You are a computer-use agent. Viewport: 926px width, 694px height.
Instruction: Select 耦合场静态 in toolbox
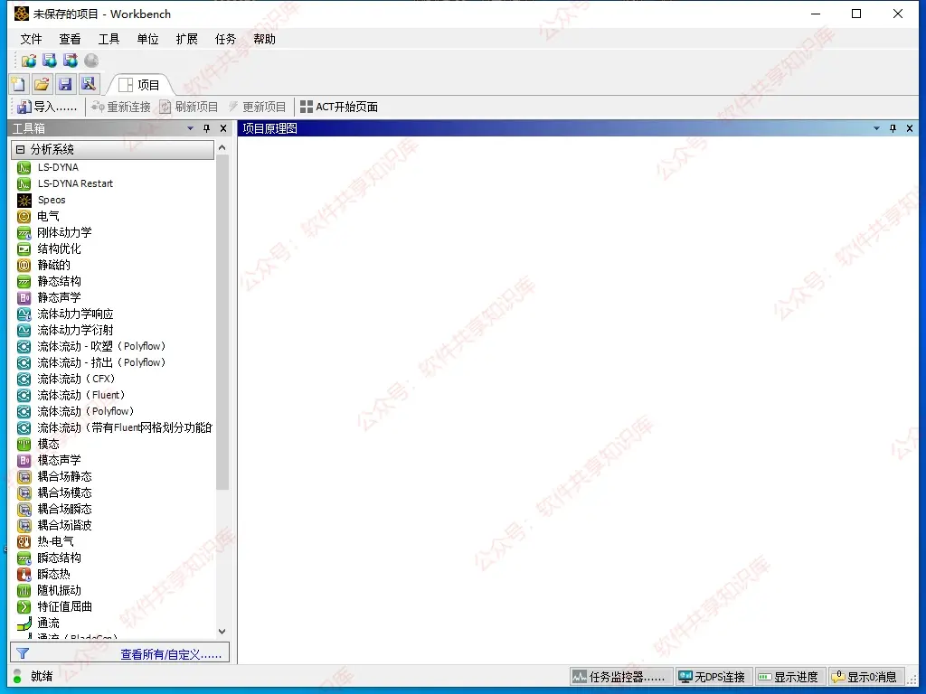[64, 476]
